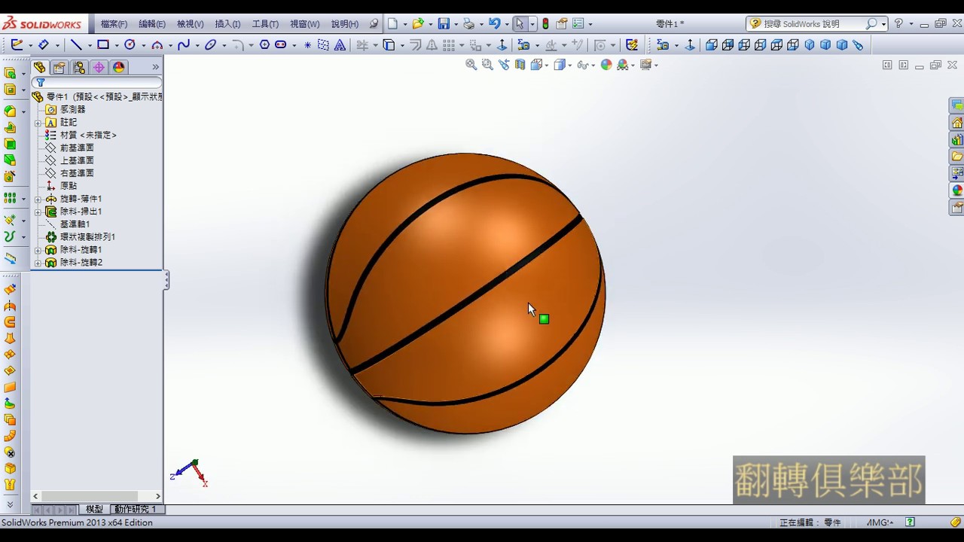Viewport: 964px width, 542px height.
Task: Select the Spline sketch tool
Action: (x=184, y=45)
